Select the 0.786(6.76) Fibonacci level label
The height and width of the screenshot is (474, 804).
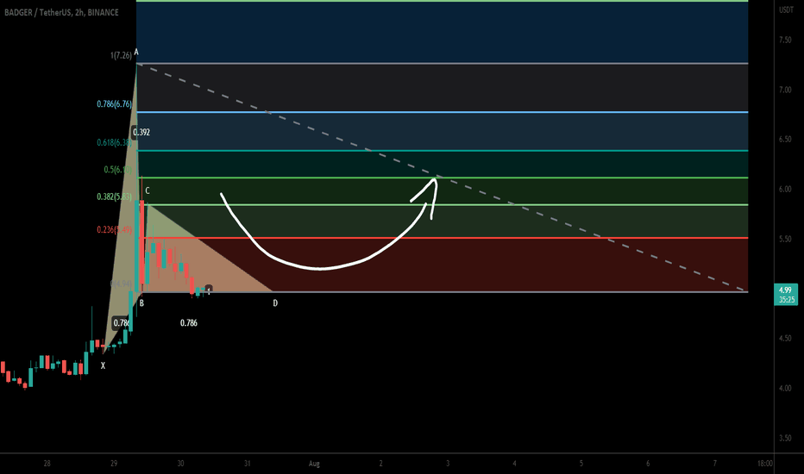(115, 104)
